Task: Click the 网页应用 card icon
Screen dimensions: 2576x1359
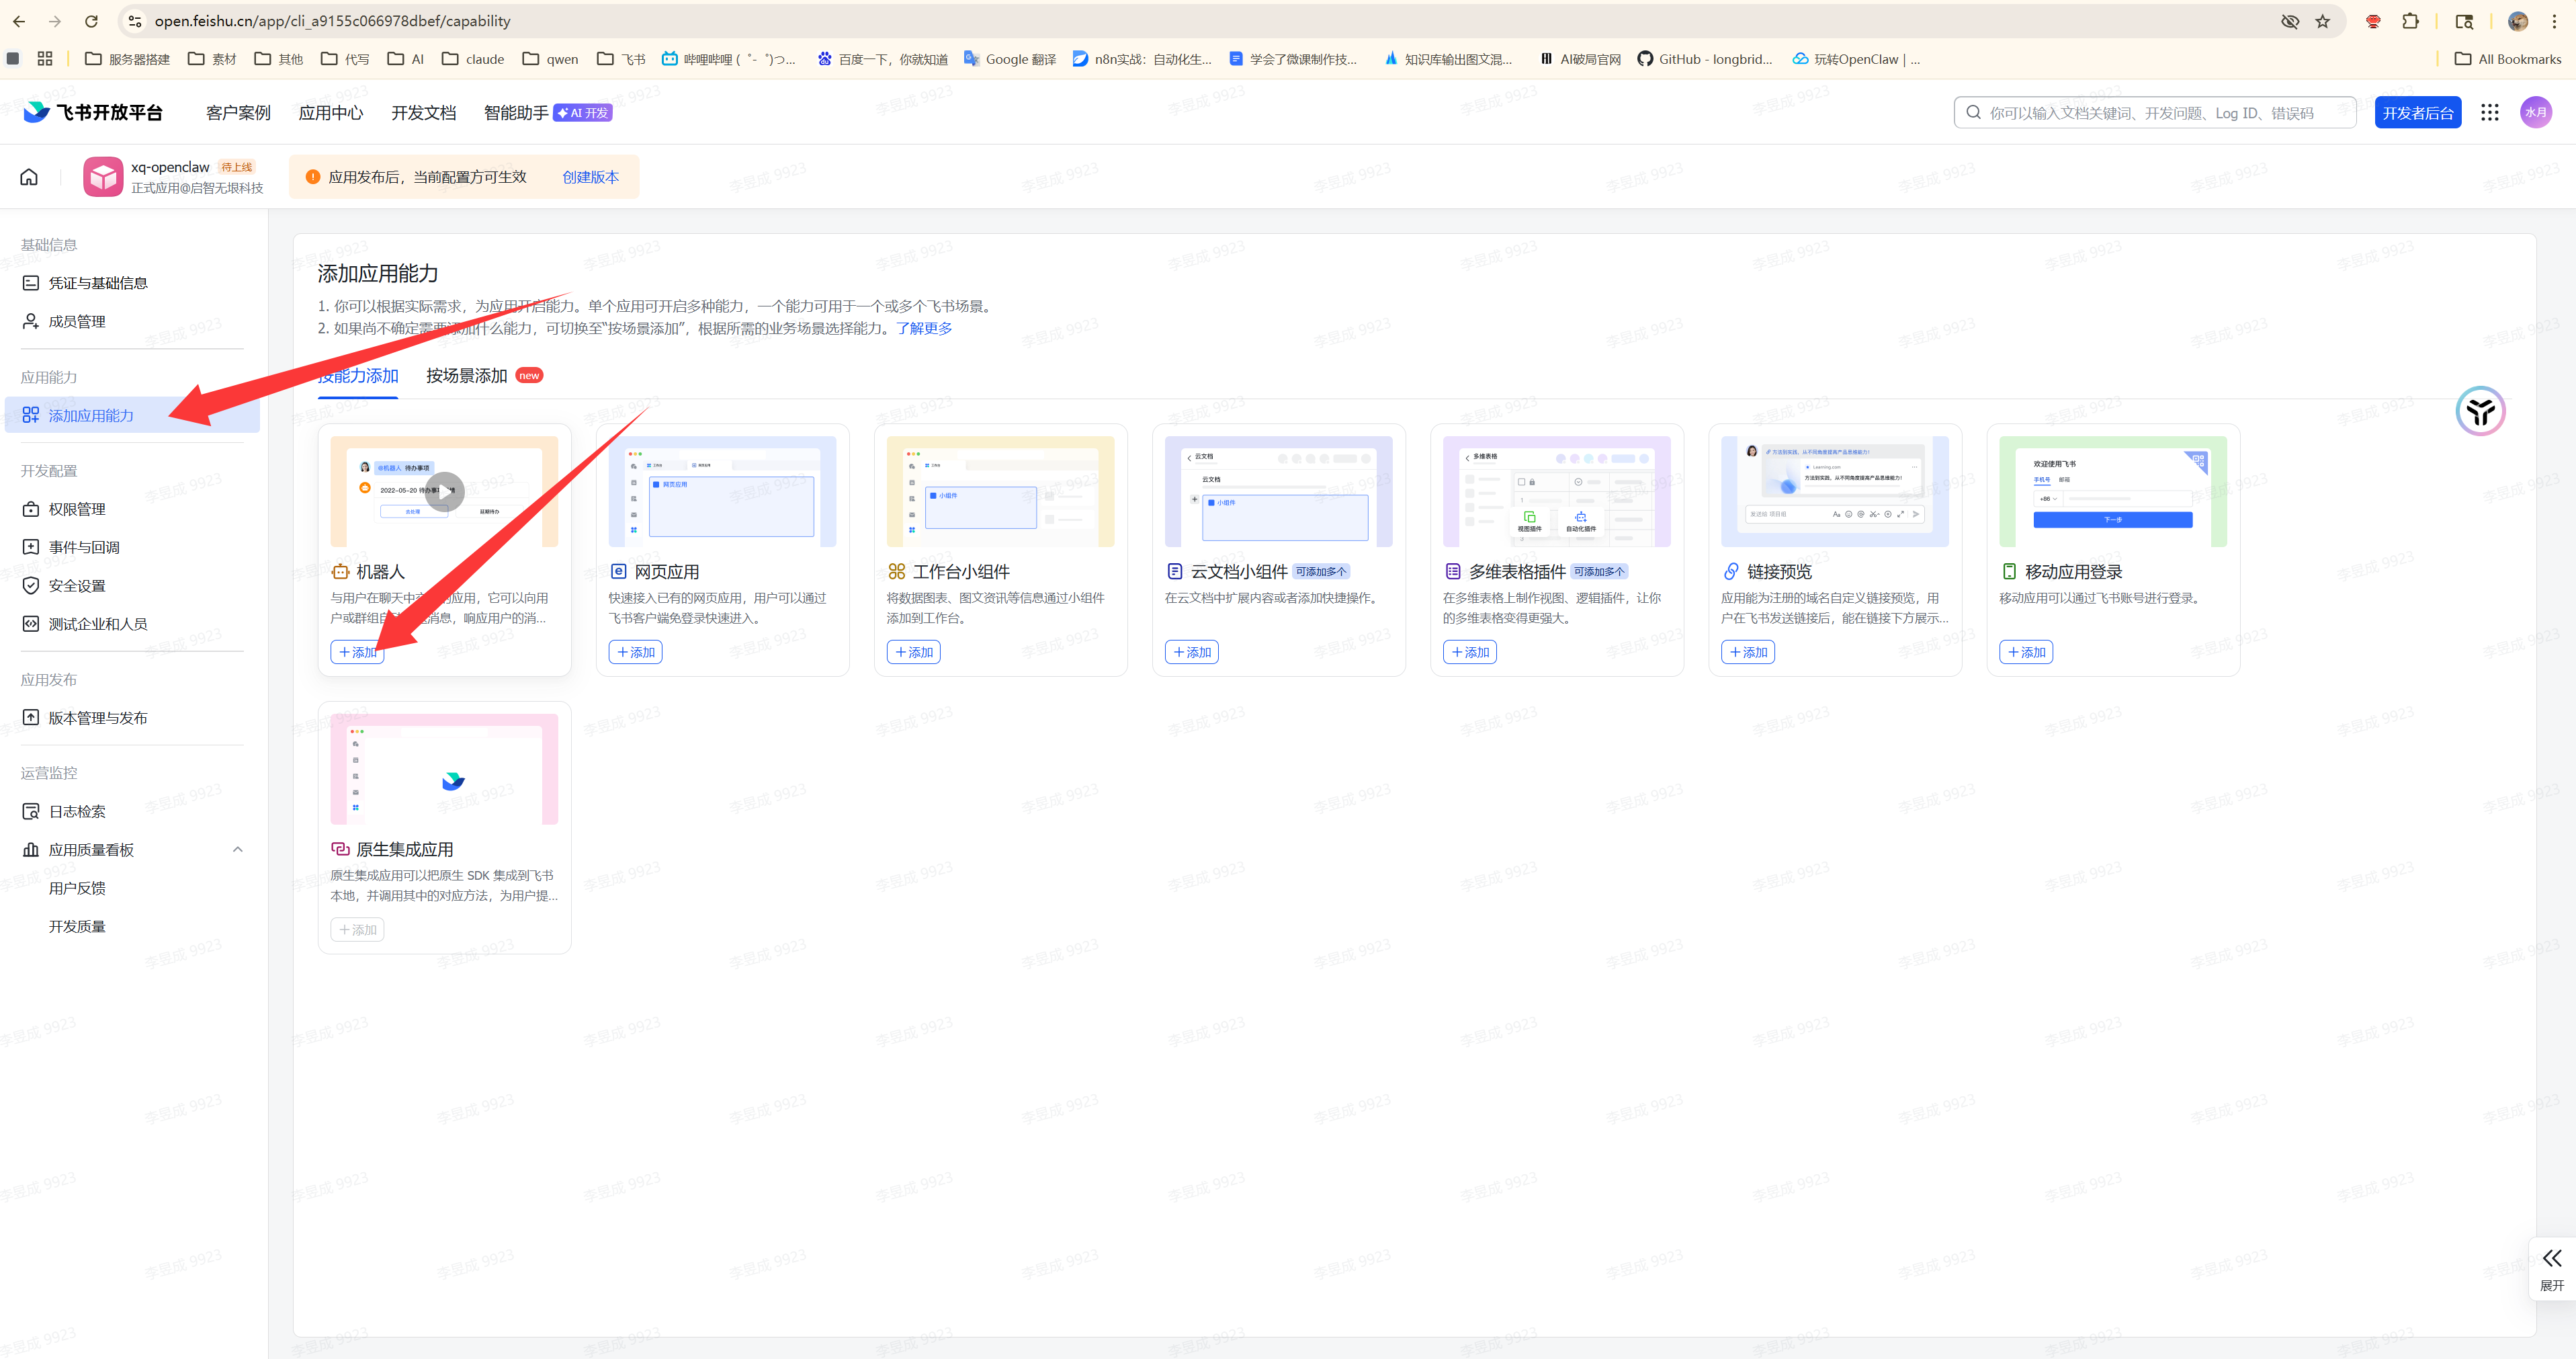Action: click(x=618, y=571)
